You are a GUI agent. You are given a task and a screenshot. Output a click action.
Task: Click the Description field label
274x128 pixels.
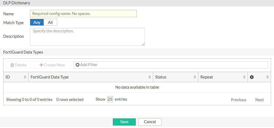[x=13, y=36]
